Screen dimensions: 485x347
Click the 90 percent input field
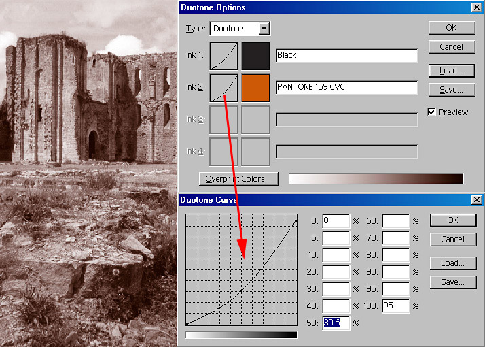pos(396,272)
